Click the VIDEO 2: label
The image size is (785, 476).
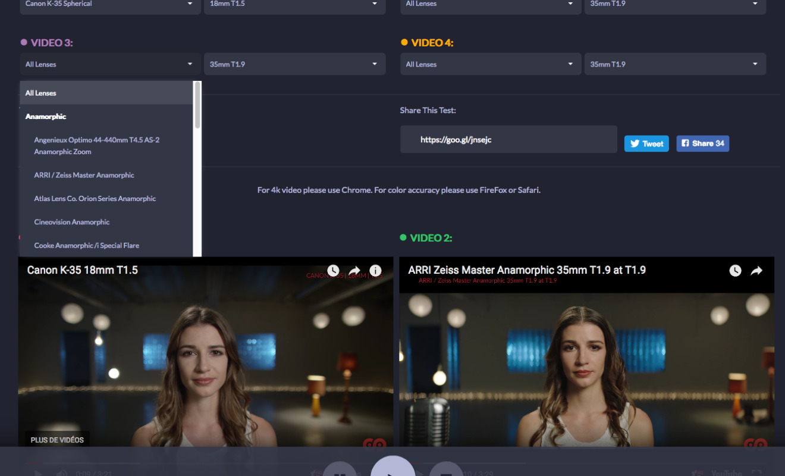coord(431,238)
